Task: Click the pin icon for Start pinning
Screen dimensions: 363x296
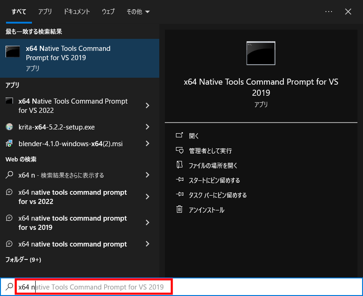Action: pyautogui.click(x=180, y=179)
